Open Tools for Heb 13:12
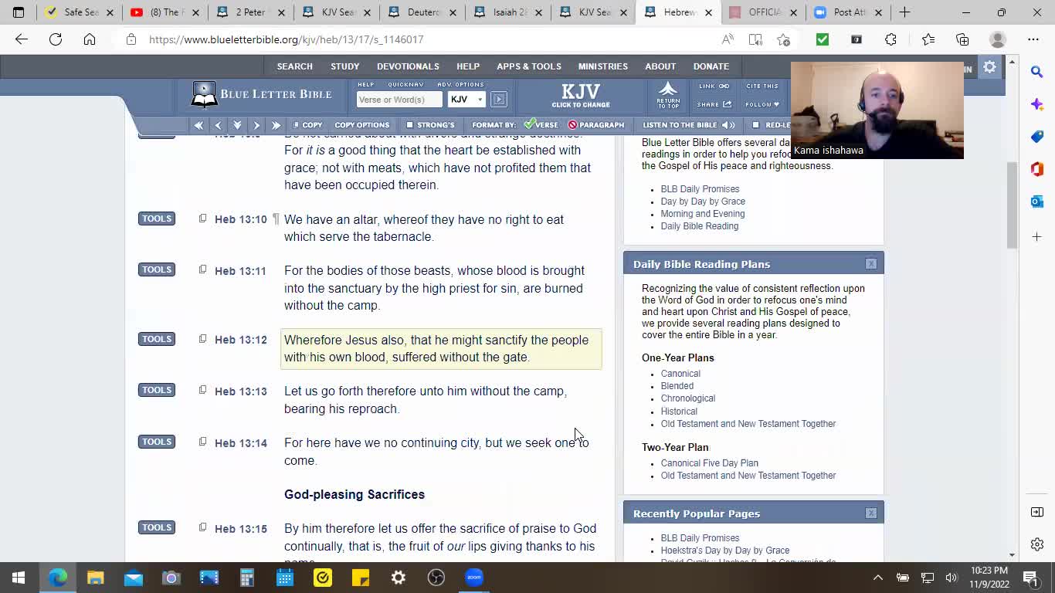The image size is (1055, 593). 157,339
